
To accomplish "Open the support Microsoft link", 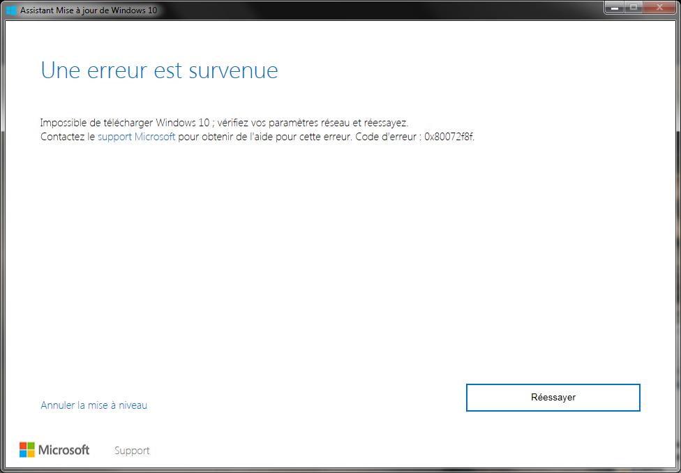I will 136,137.
